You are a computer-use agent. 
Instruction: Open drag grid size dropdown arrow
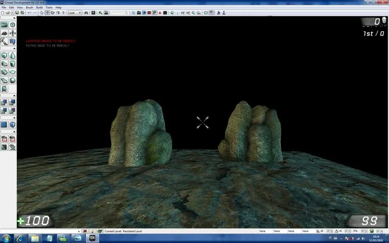coord(332,231)
